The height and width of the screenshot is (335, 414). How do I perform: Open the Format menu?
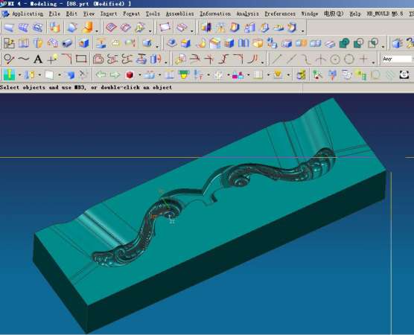click(131, 13)
